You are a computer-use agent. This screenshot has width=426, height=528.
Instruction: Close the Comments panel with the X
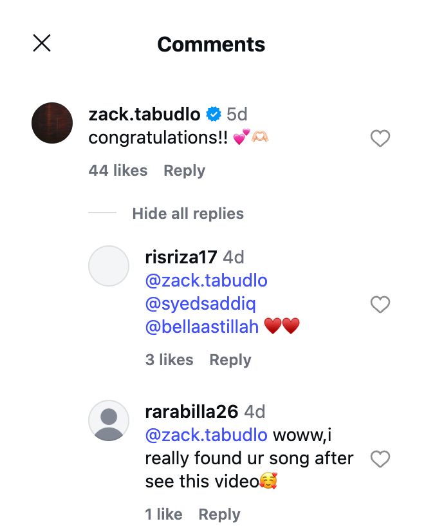pos(42,43)
